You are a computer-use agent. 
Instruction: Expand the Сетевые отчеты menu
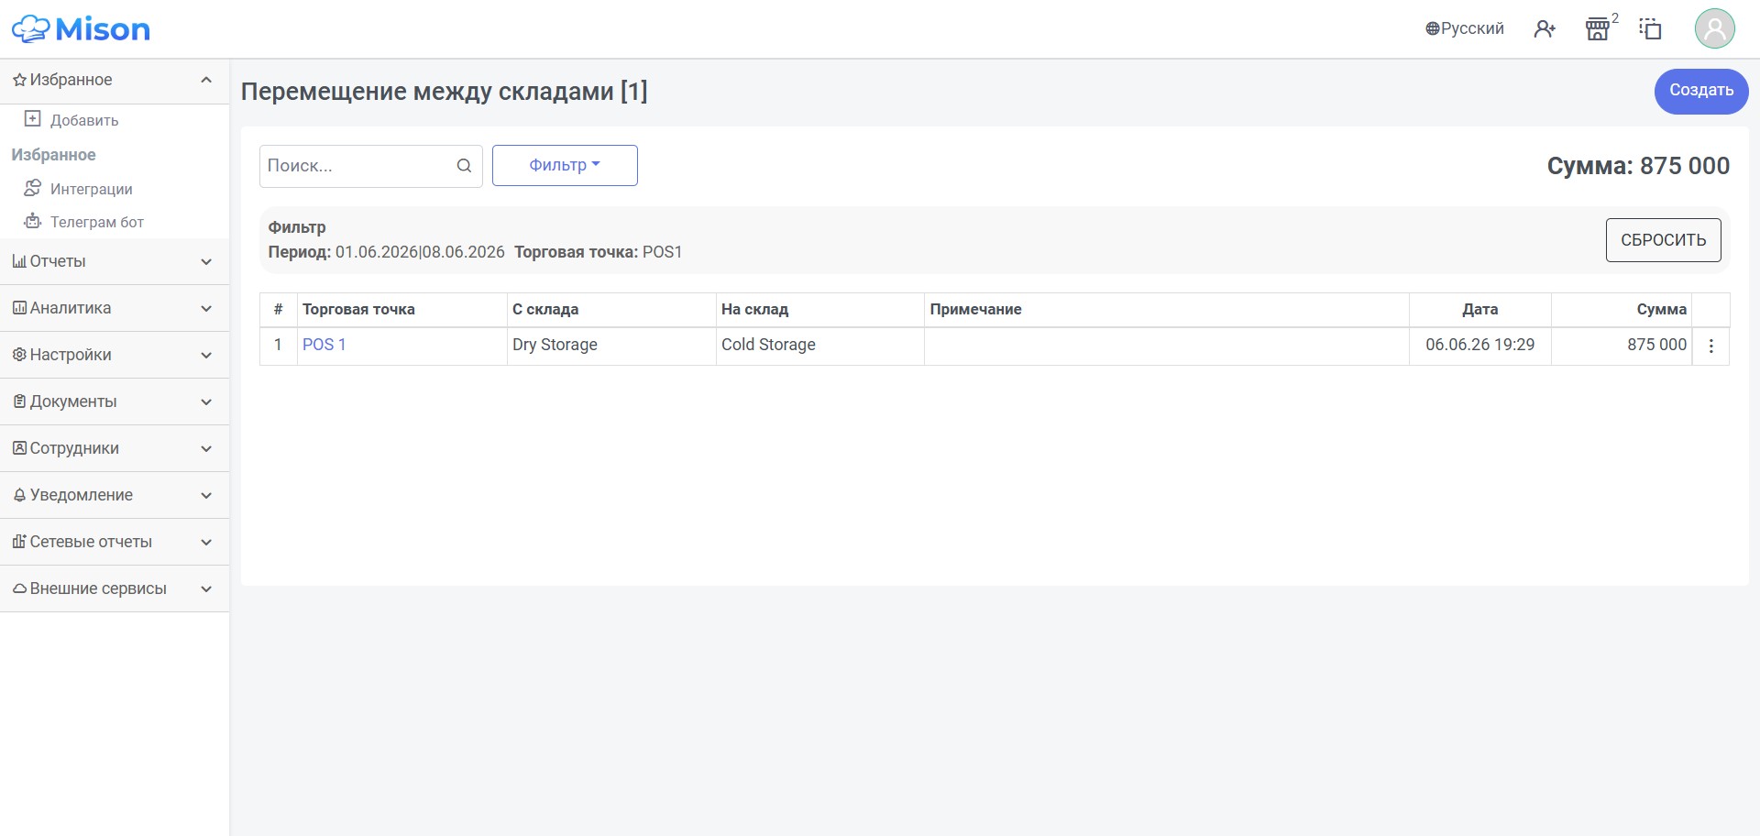click(x=115, y=543)
